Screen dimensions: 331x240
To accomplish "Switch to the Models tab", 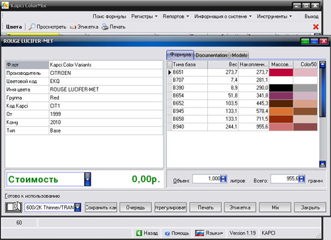I will click(239, 55).
